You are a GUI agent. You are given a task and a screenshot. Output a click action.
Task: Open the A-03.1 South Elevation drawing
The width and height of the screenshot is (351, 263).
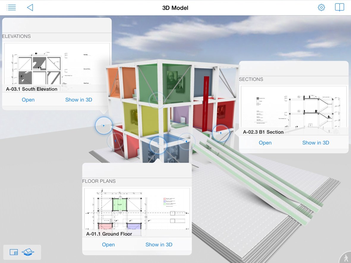pos(28,100)
